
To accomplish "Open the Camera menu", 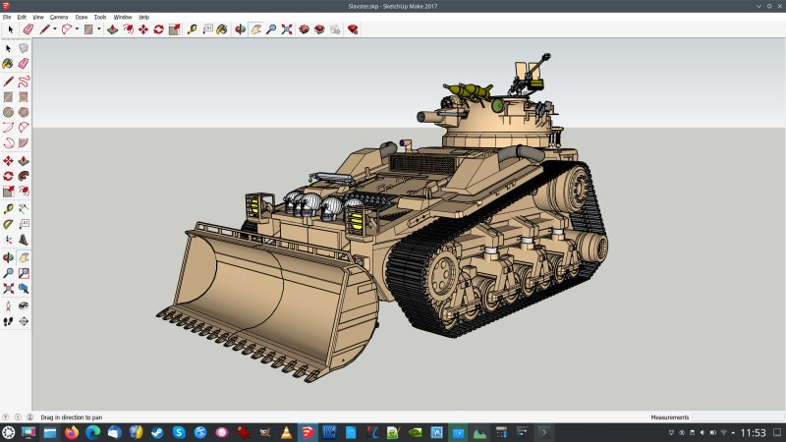I will (59, 17).
